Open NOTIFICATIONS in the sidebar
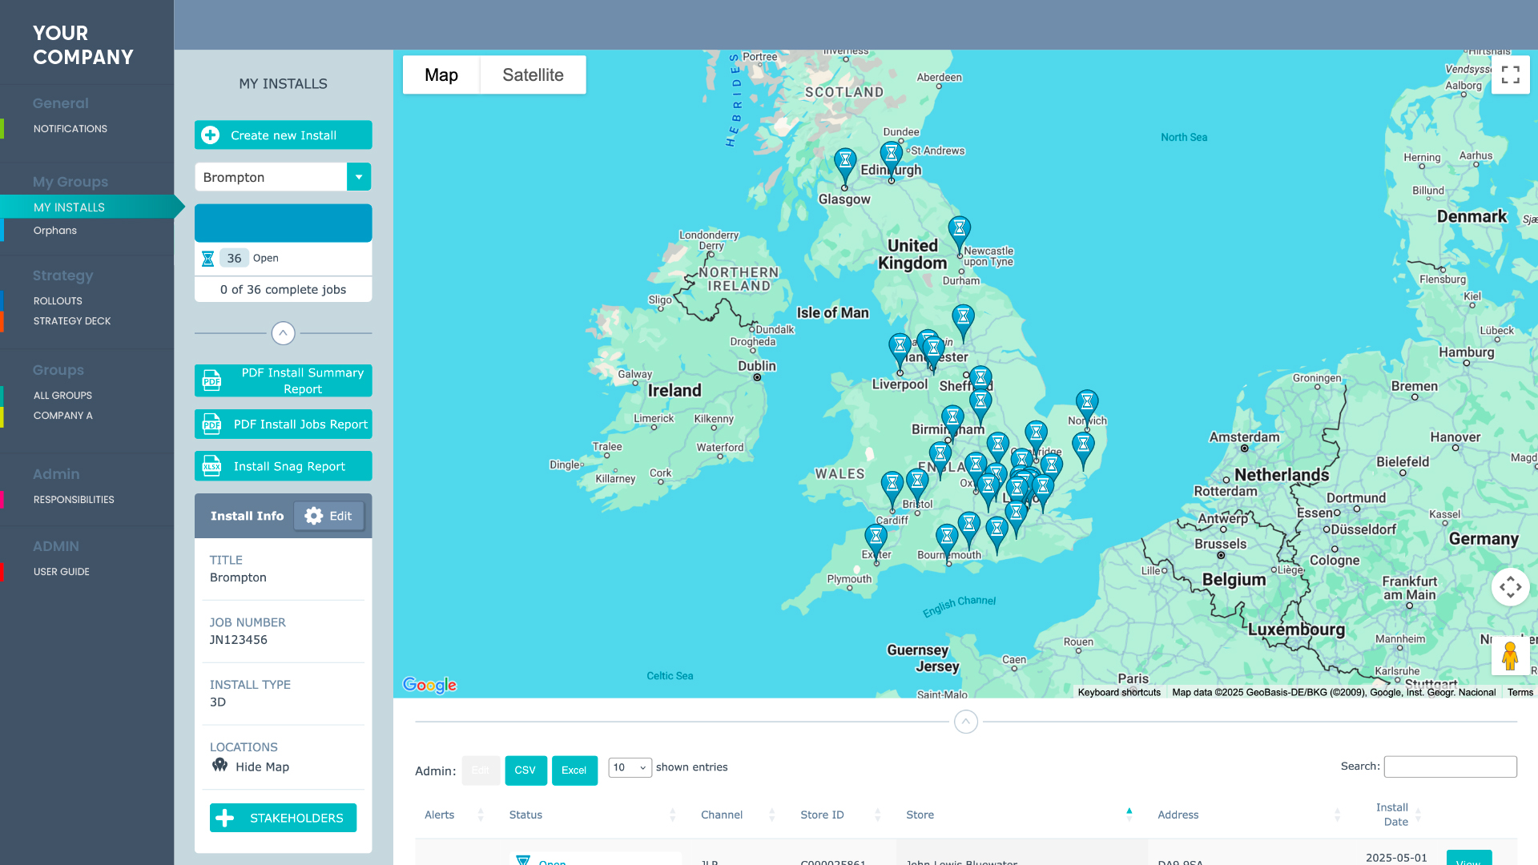 tap(70, 129)
